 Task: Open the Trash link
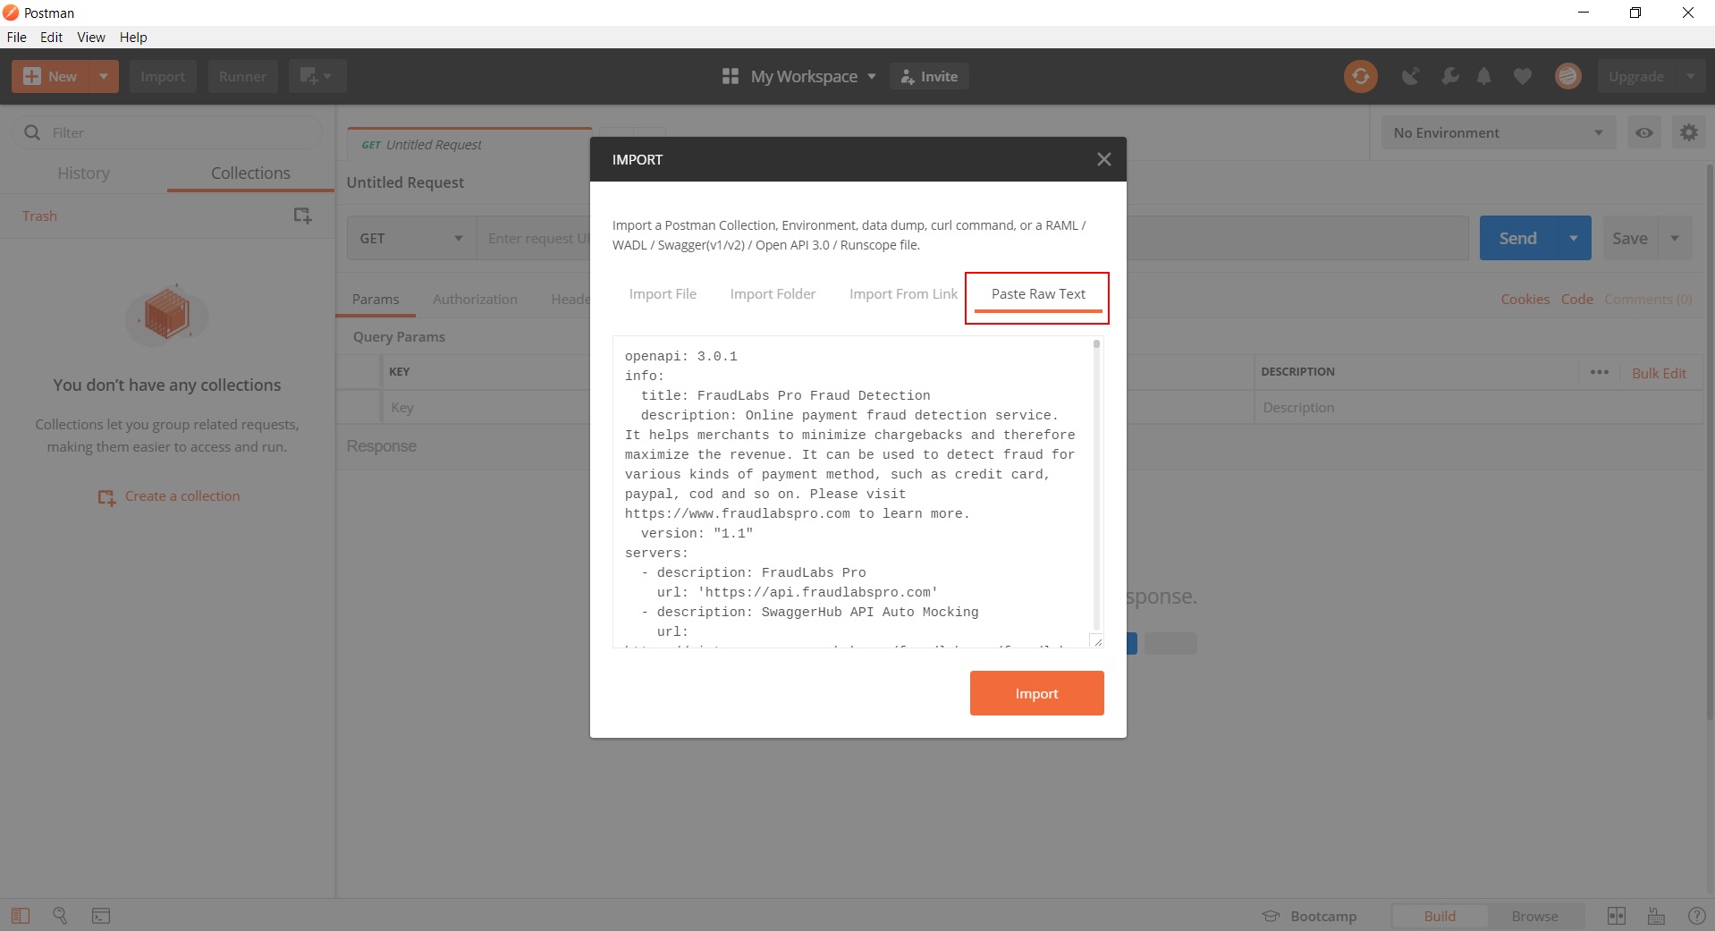(39, 216)
